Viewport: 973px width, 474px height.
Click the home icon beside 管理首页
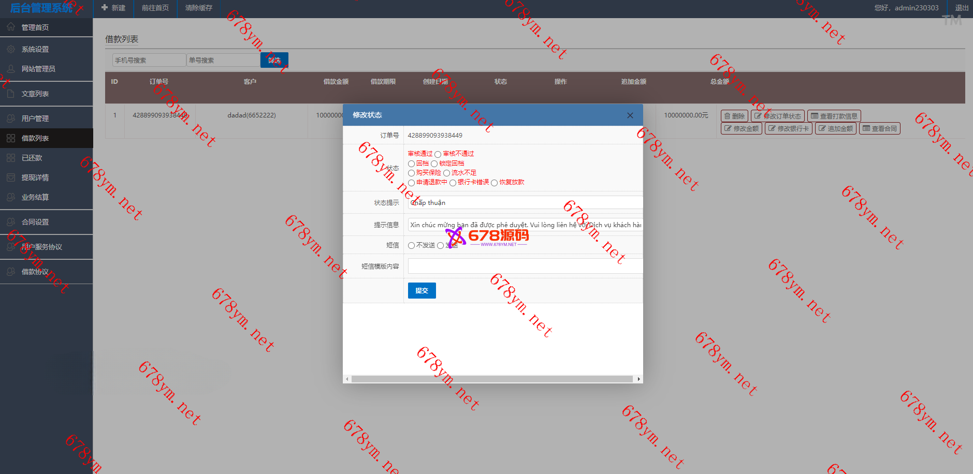(11, 27)
